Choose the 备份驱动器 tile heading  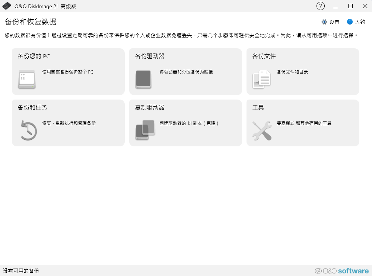[x=150, y=56]
